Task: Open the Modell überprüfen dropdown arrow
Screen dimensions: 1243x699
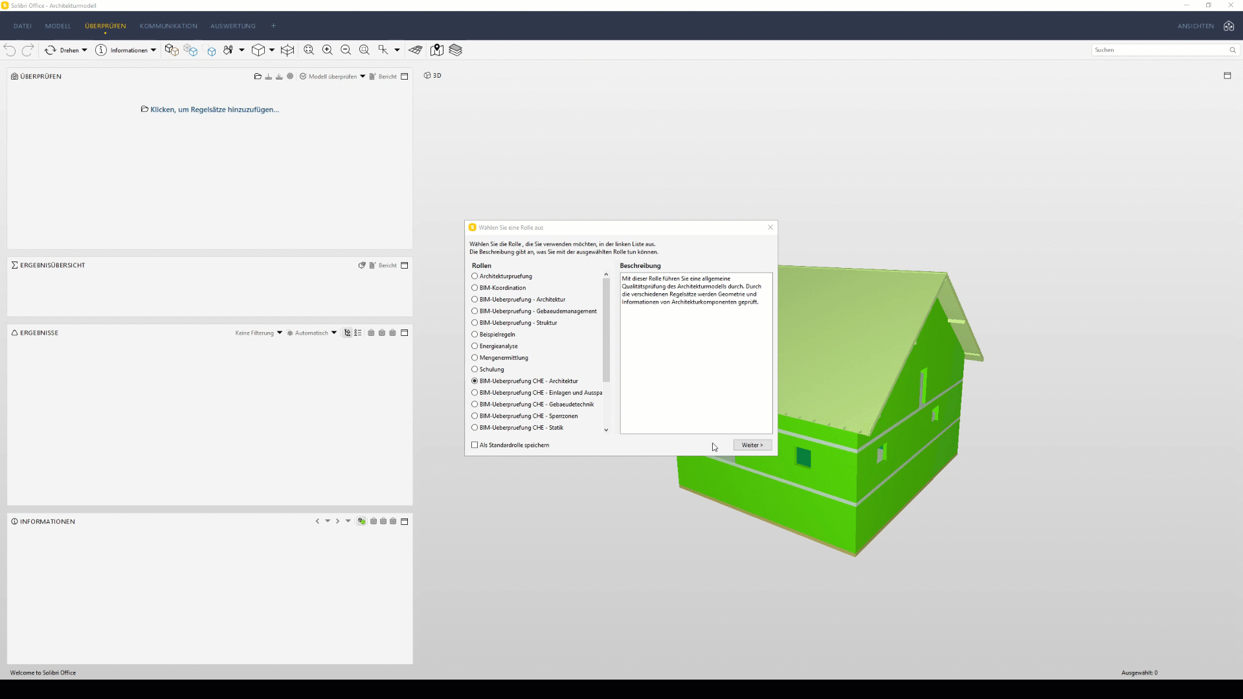Action: [x=363, y=76]
